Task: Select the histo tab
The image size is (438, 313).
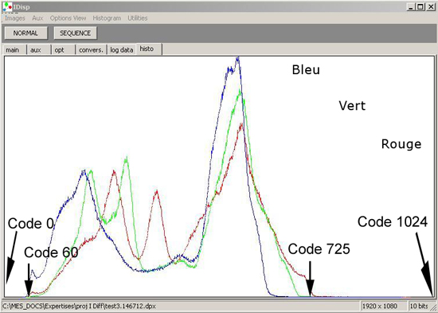Action: [x=149, y=49]
